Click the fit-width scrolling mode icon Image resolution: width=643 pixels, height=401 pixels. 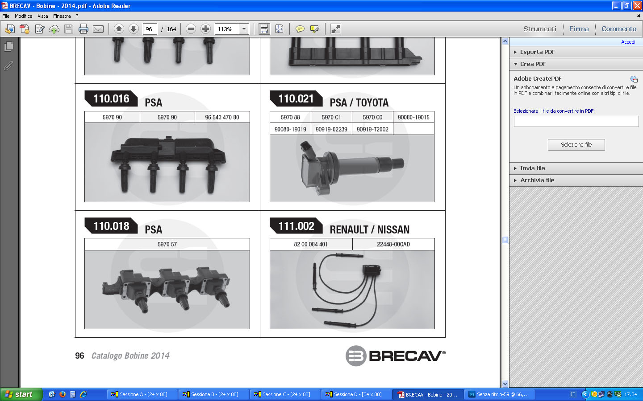pos(264,29)
